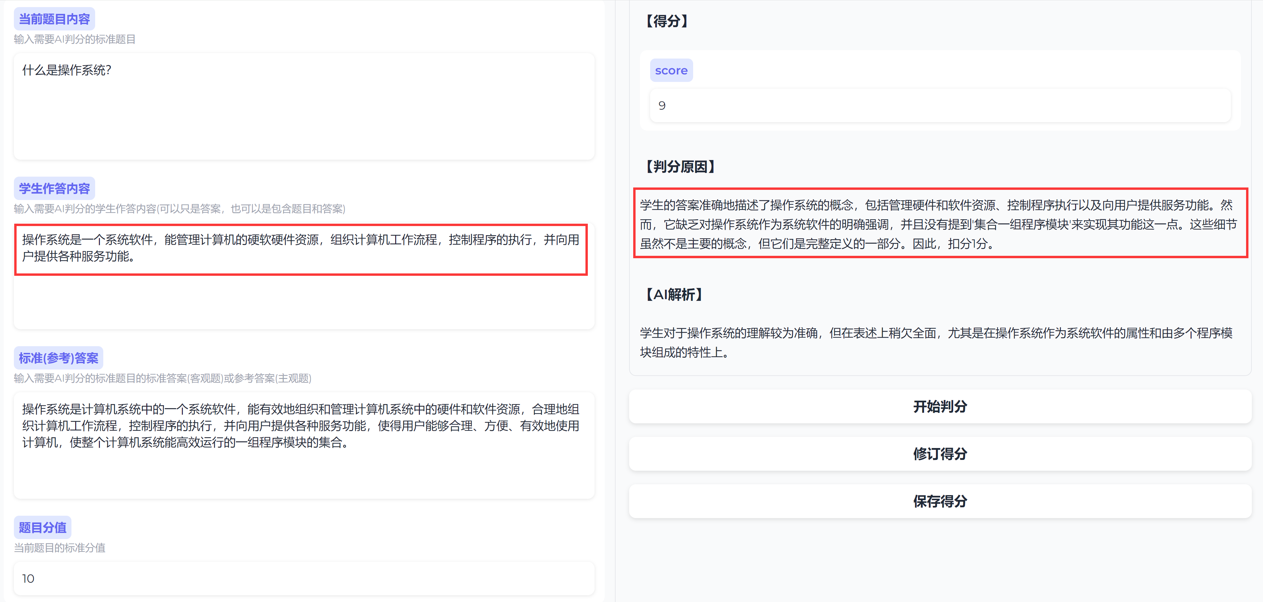
Task: Click the hint under 学生作答内容 label
Action: (179, 209)
